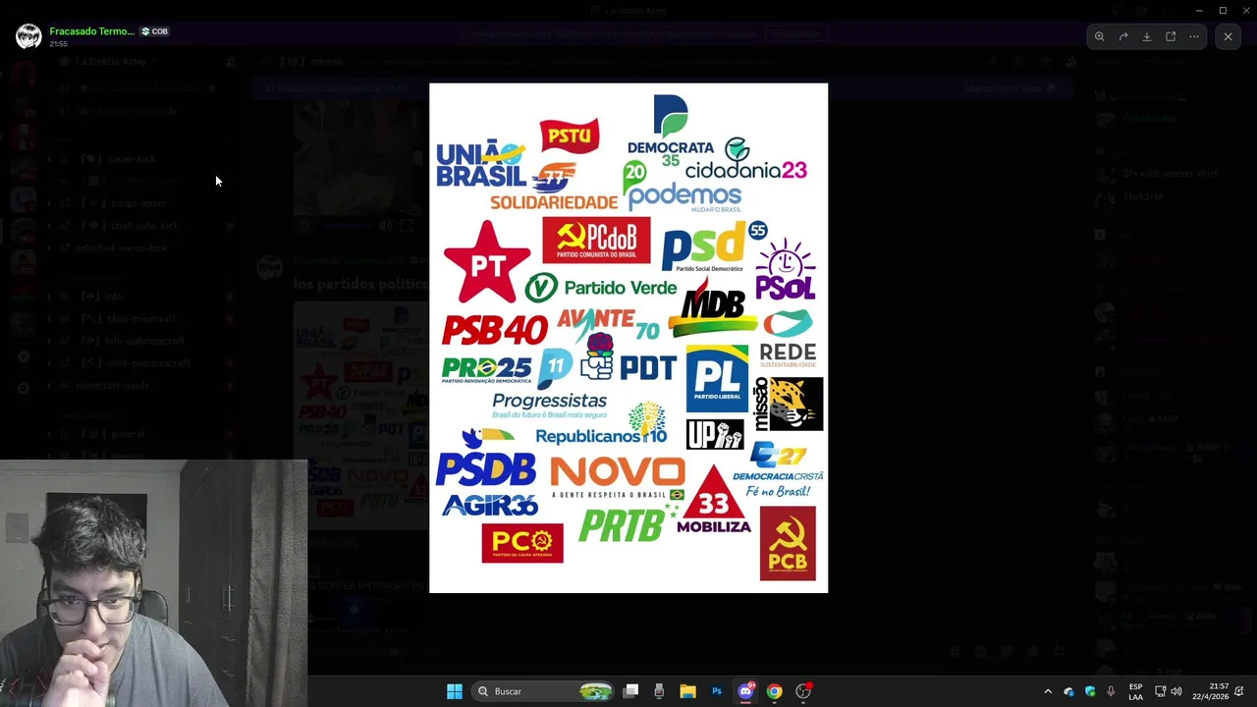Click the microphone tray icon

coord(1111,691)
